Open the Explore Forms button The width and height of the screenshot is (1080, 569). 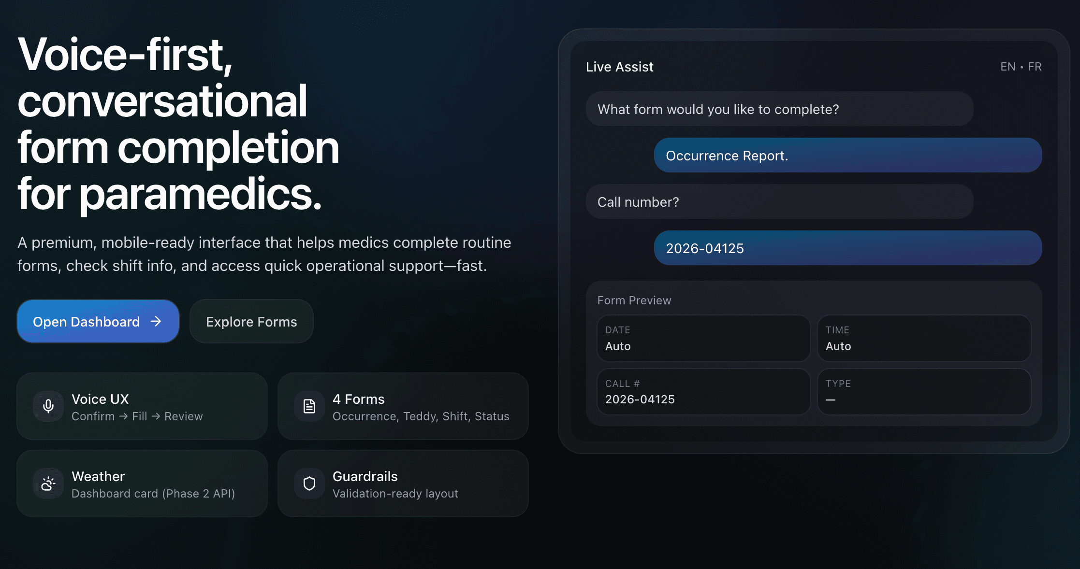coord(251,322)
